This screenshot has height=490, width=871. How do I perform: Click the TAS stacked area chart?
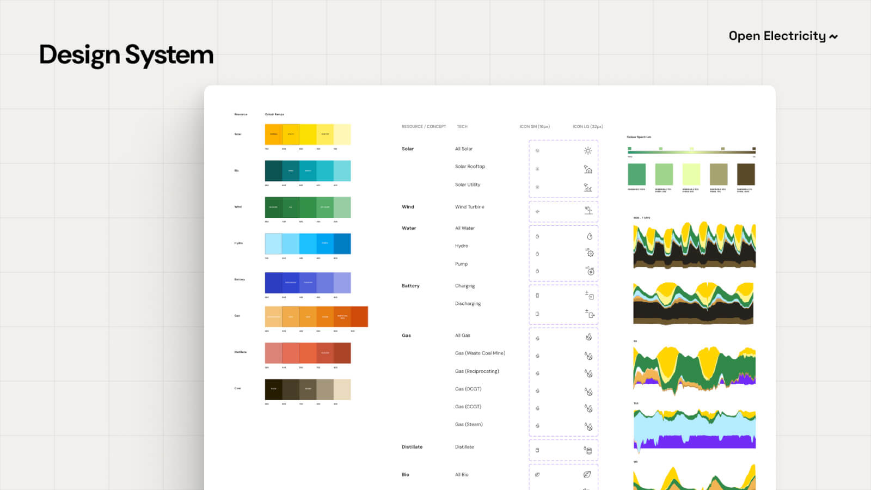(694, 429)
